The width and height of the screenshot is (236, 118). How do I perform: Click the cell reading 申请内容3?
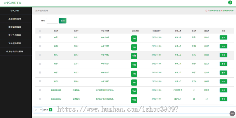click(105, 55)
